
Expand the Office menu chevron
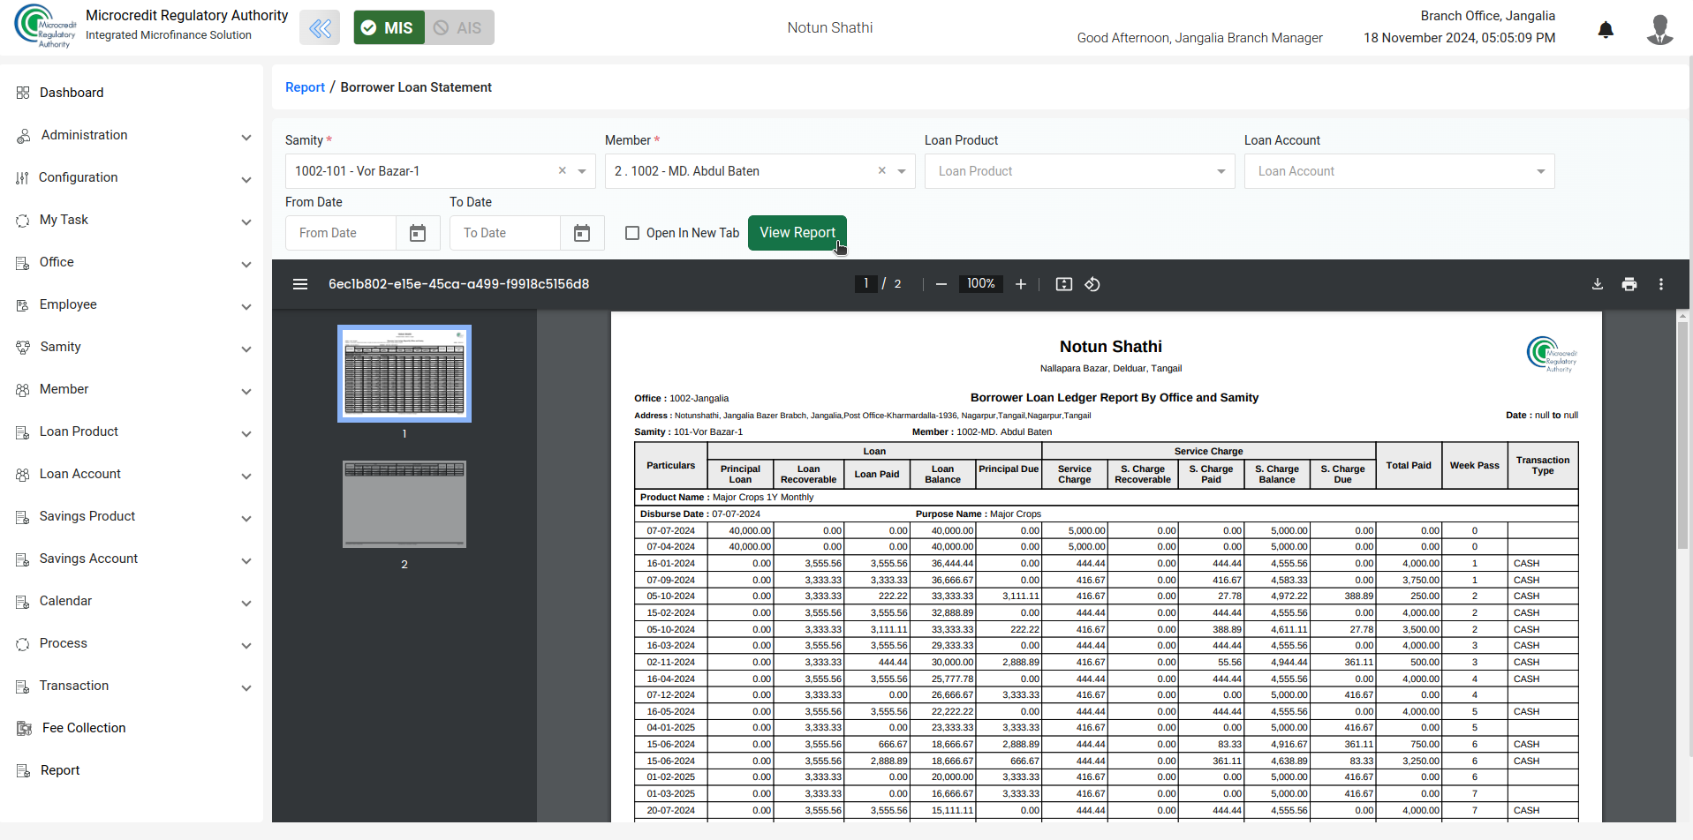(x=246, y=265)
